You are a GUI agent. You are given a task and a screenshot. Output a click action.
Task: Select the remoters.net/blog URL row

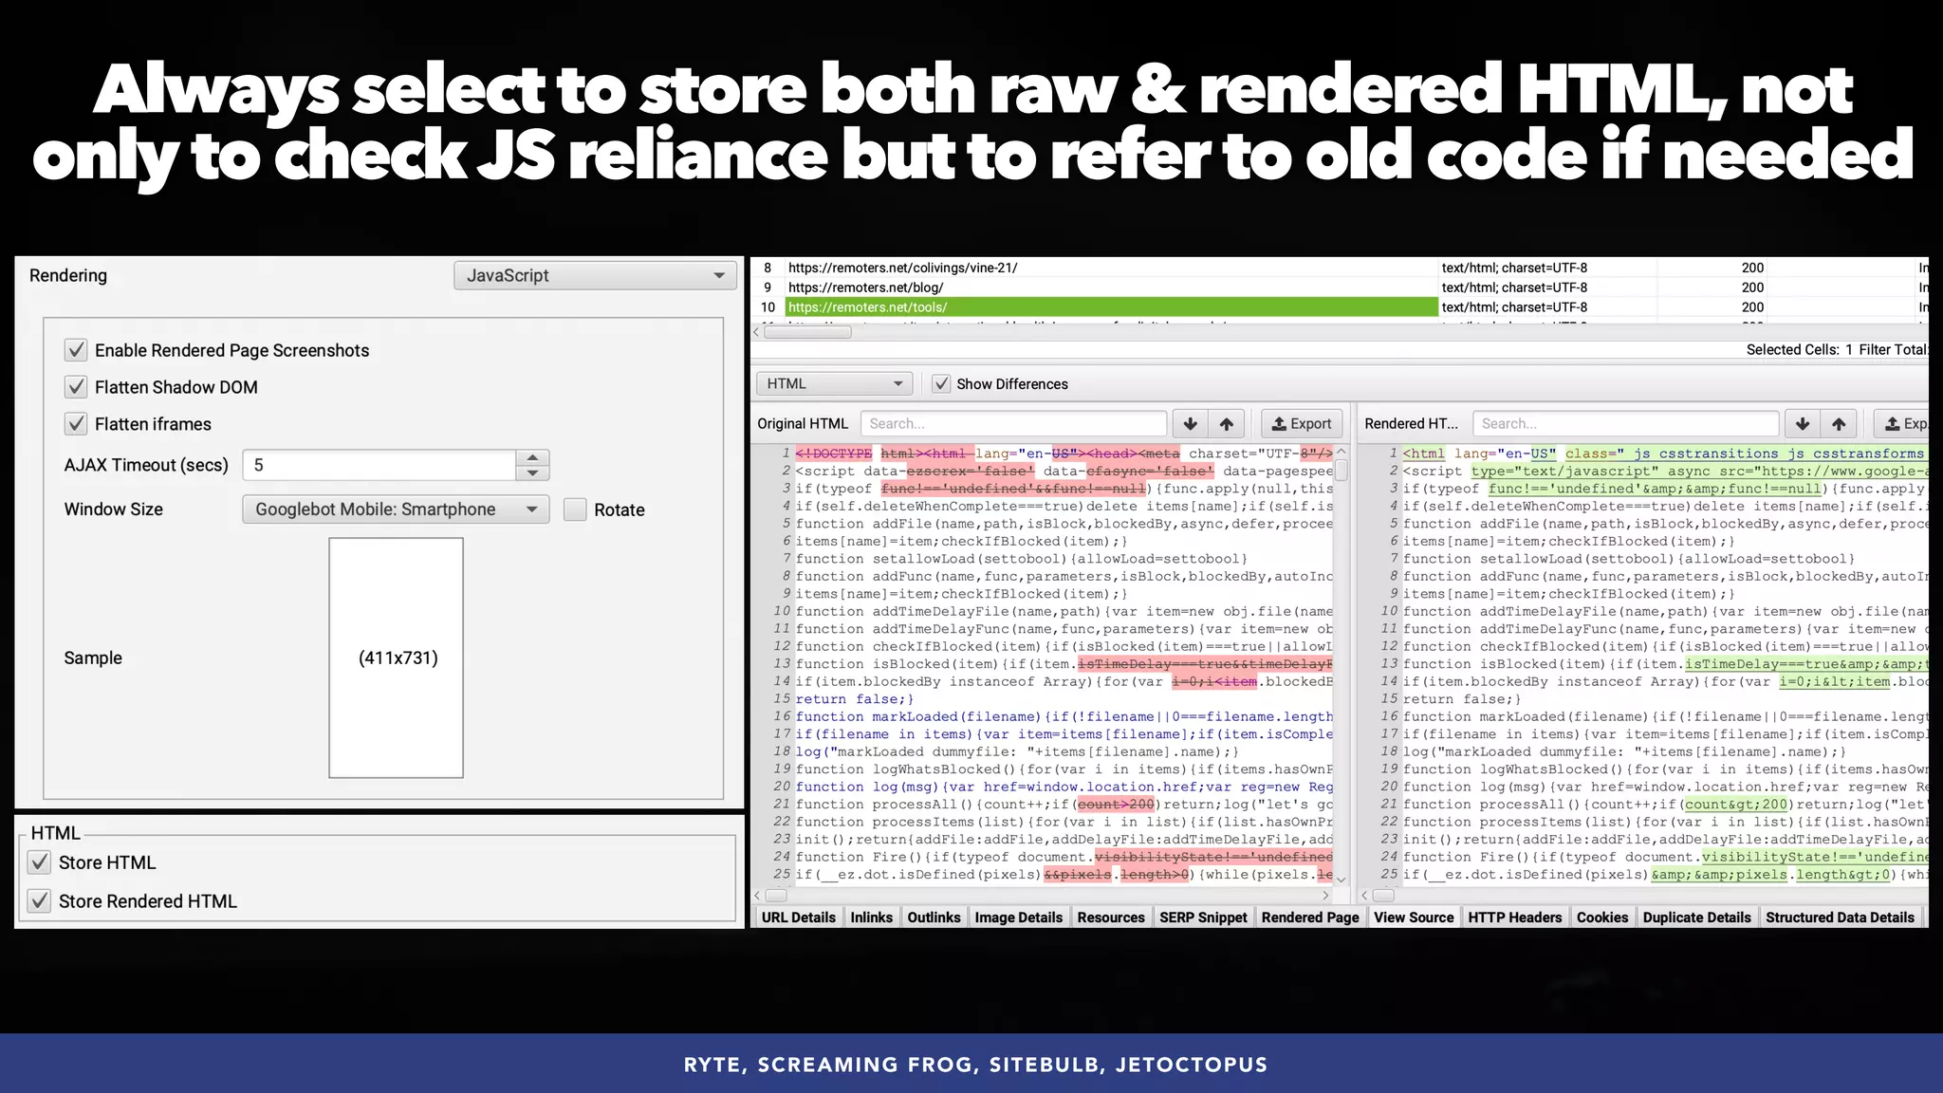(x=1340, y=287)
